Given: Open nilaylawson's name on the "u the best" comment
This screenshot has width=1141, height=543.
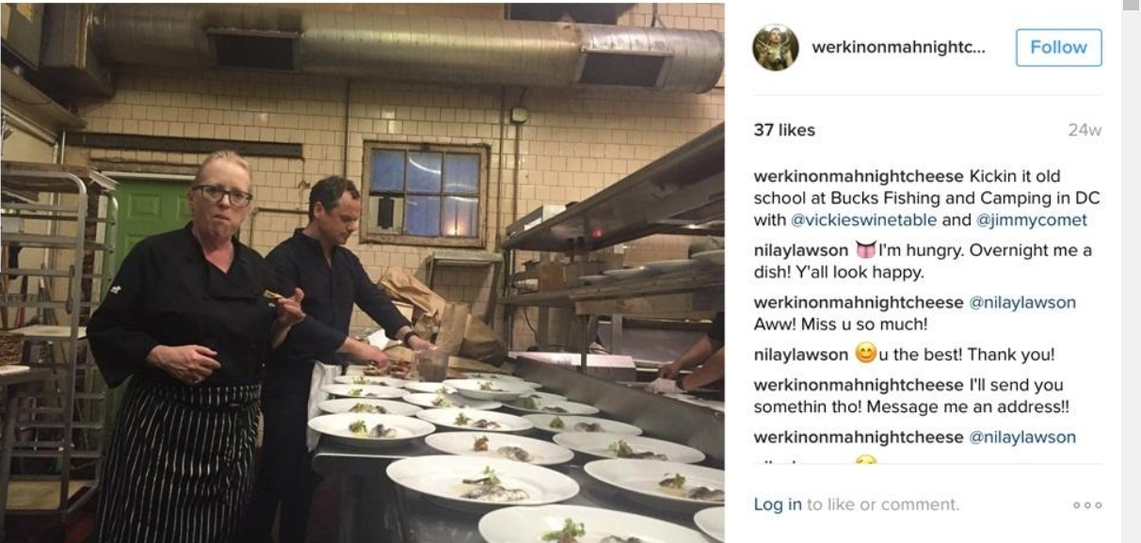Looking at the screenshot, I should click(x=801, y=355).
